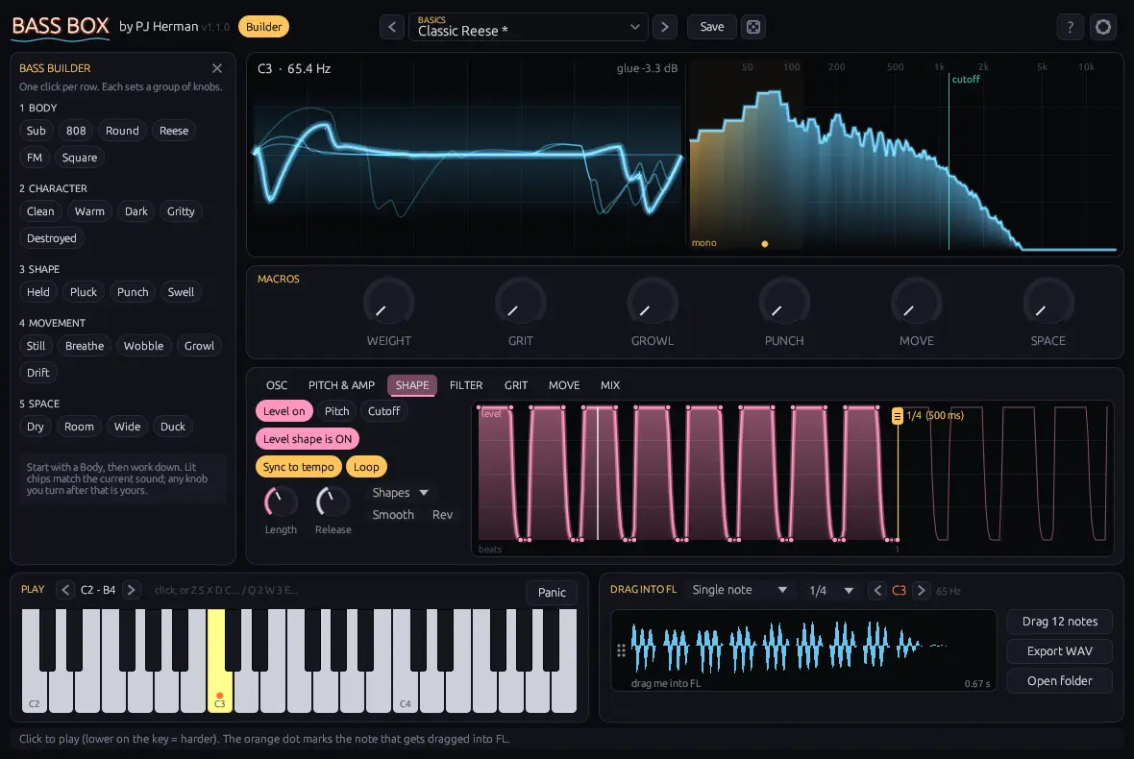Click the 1/4 loop length handle
Viewport: 1134px width, 759px height.
pyautogui.click(x=897, y=416)
